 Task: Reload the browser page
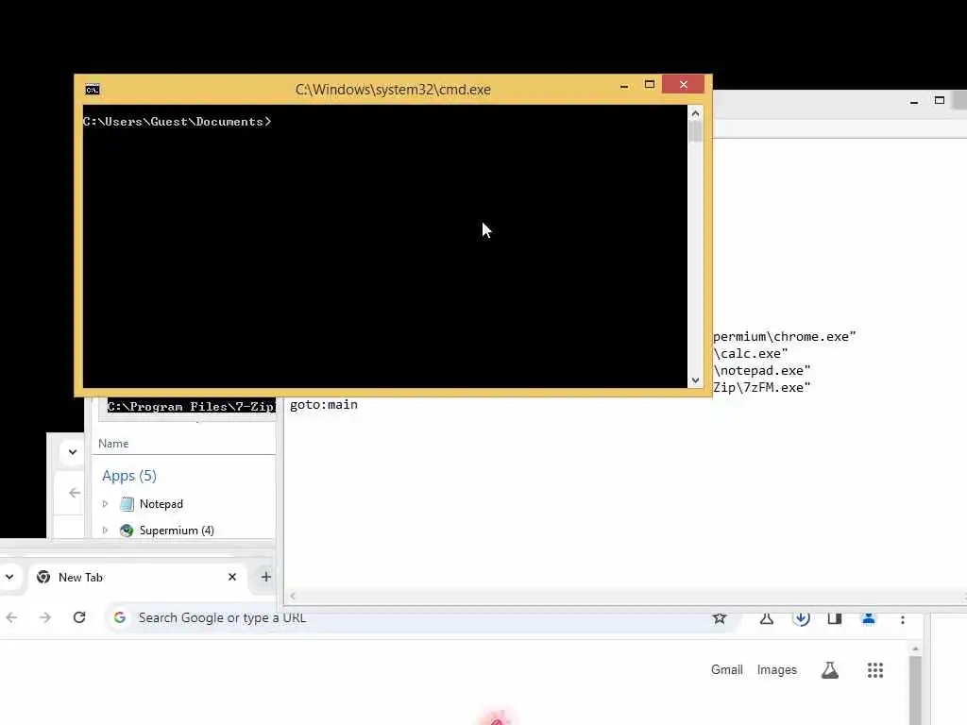[79, 617]
